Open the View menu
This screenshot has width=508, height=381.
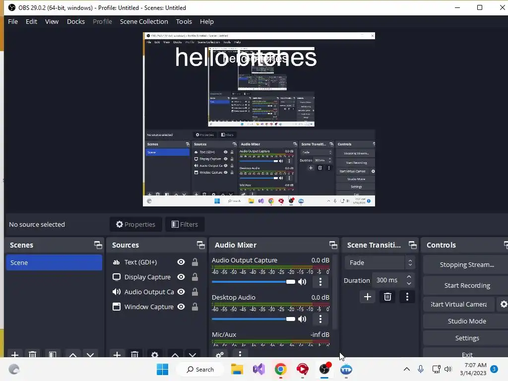pos(52,21)
